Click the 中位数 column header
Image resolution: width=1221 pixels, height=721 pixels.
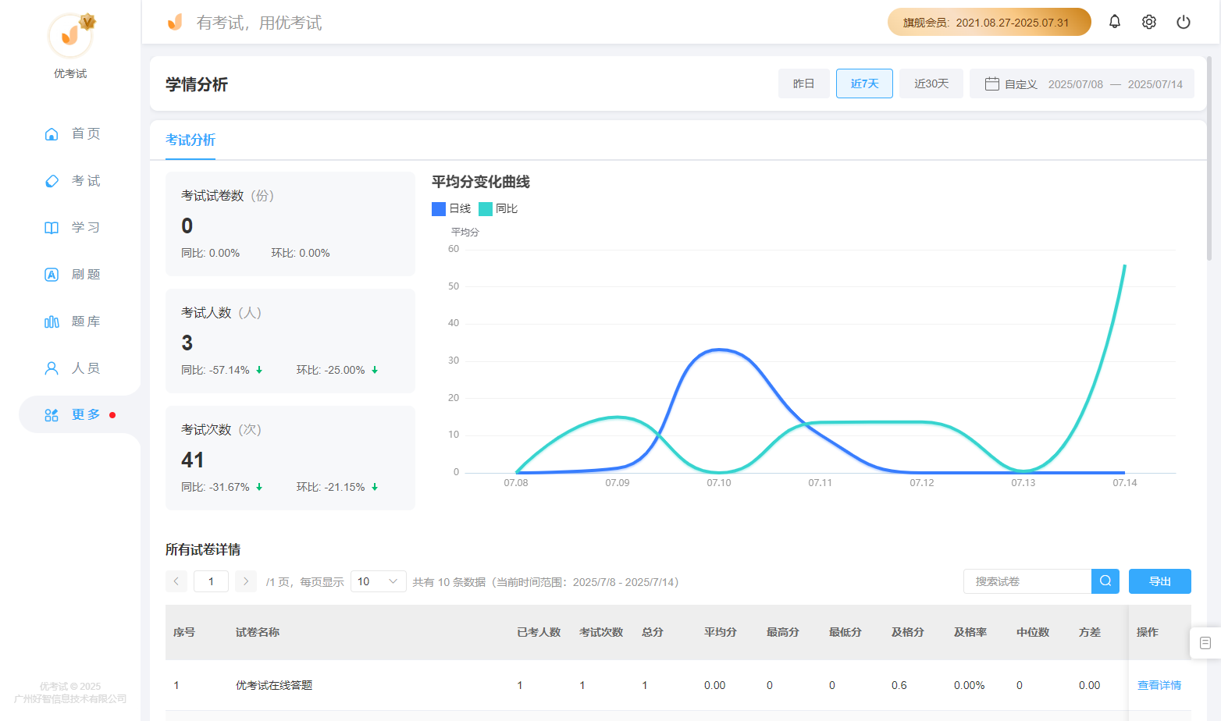1033,632
